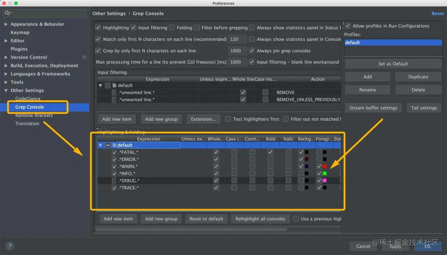The width and height of the screenshot is (447, 255).
Task: Expand the Tools section
Action: point(6,82)
